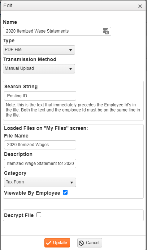Focus the Name field with 2020 Itemized Wage Statements
The width and height of the screenshot is (147, 250).
click(x=57, y=31)
